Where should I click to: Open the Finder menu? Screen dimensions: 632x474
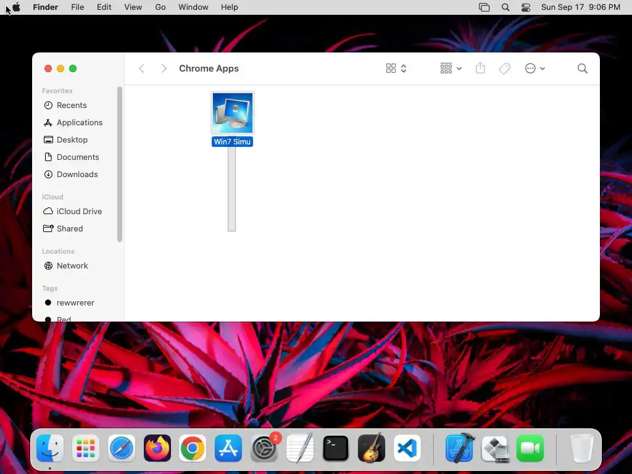(46, 7)
